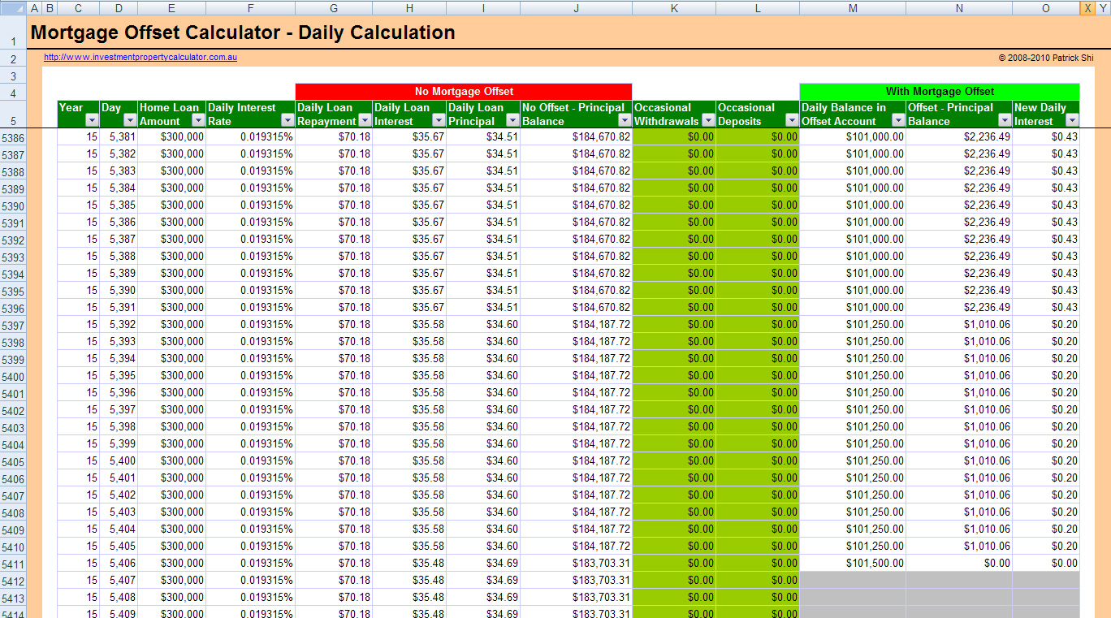Open the investmentpropertycalculator.com.au link
This screenshot has height=618, width=1111.
[x=140, y=58]
